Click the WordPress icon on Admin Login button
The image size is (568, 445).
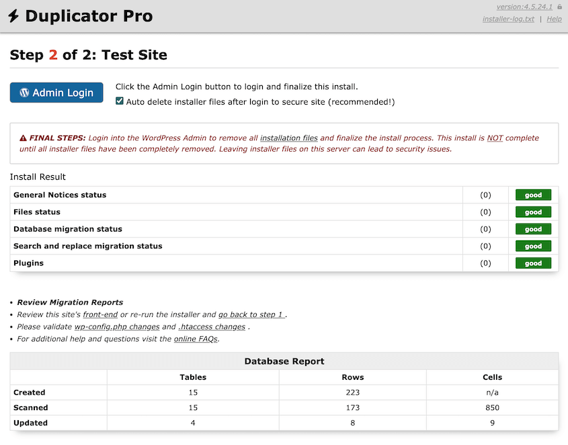coord(24,93)
